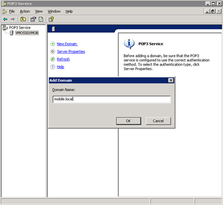Restore the inner MDI console window

click(x=213, y=11)
